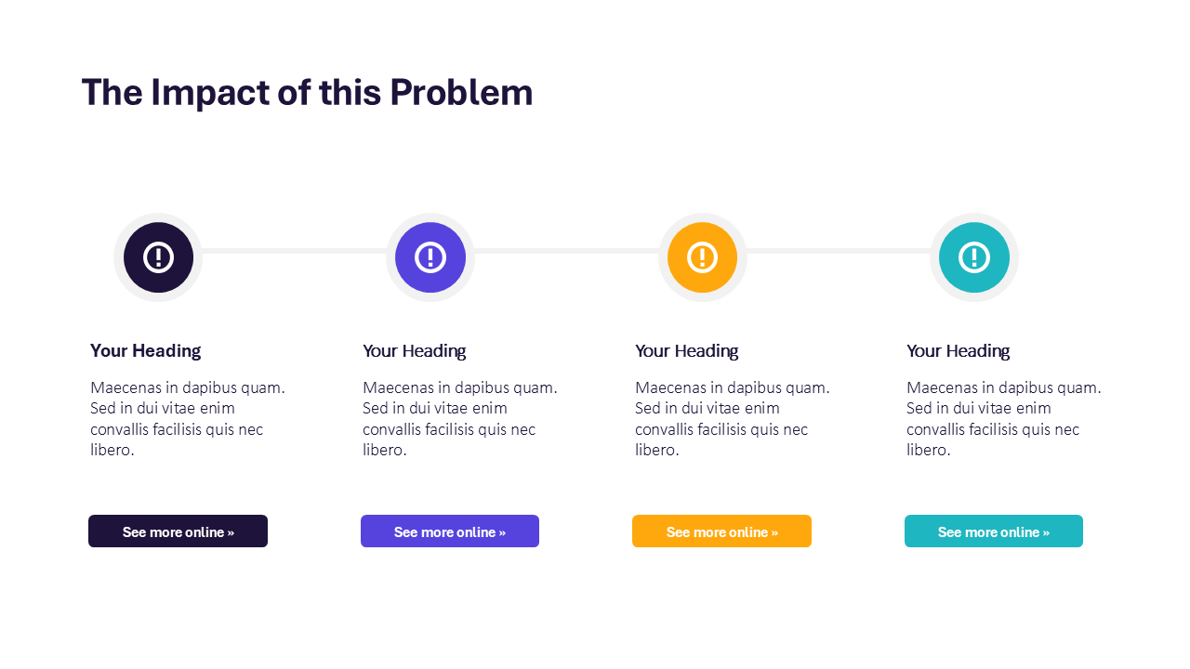Click the teal See more online button
The width and height of the screenshot is (1190, 669).
(993, 531)
